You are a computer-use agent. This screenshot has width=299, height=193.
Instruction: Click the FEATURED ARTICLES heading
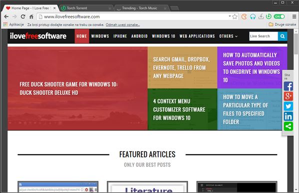tap(147, 154)
